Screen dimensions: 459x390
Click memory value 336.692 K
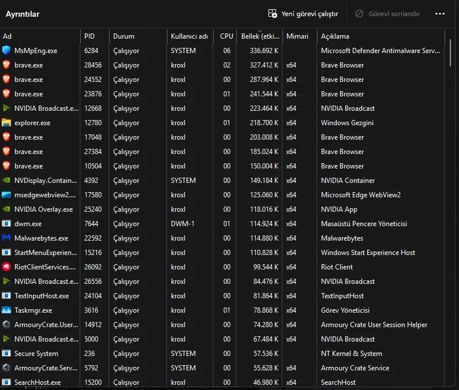click(264, 51)
